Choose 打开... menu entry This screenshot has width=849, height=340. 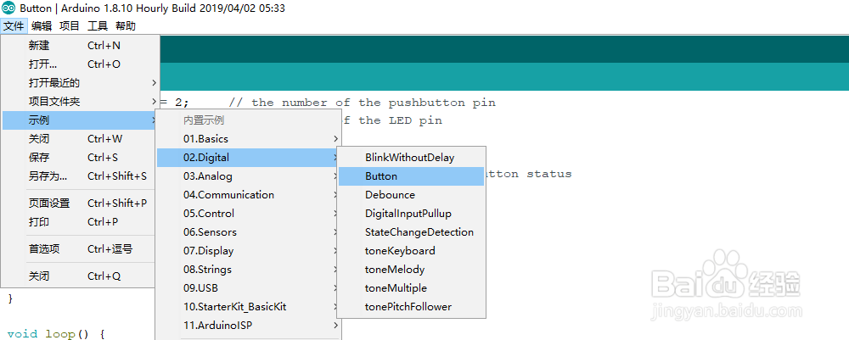(x=81, y=64)
